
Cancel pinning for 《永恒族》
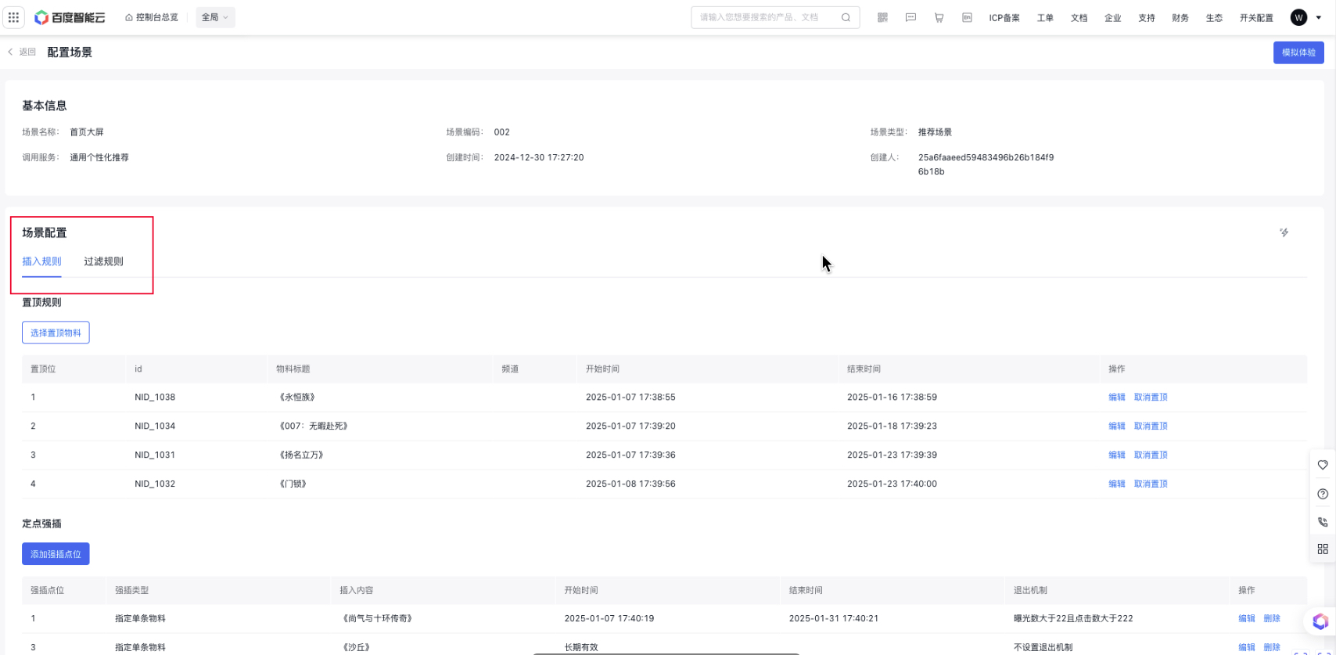pyautogui.click(x=1151, y=397)
